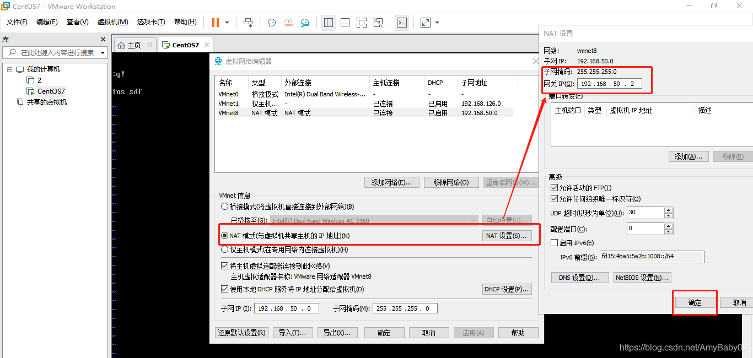The height and width of the screenshot is (358, 753).
Task: Toggle the library sidebar view icon
Action: click(329, 23)
